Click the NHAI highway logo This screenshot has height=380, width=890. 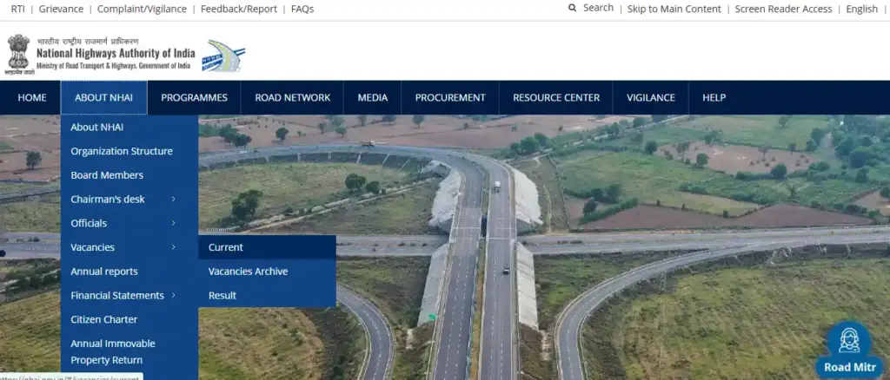click(223, 56)
